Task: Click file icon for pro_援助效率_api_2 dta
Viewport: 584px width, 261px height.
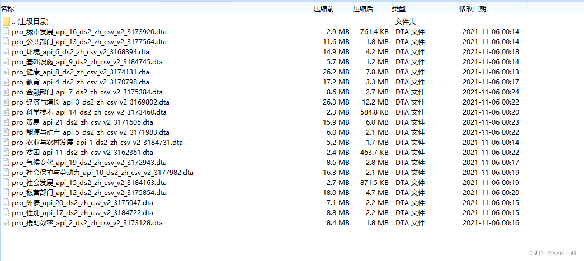Action: [6, 222]
